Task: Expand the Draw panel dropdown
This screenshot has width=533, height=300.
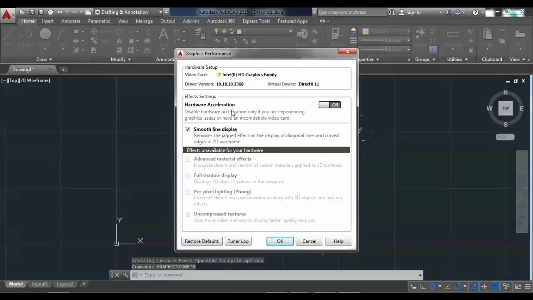Action: (44, 59)
